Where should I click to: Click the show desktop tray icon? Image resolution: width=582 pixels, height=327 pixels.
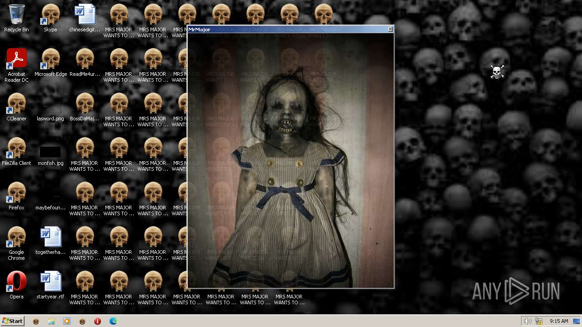point(577,321)
